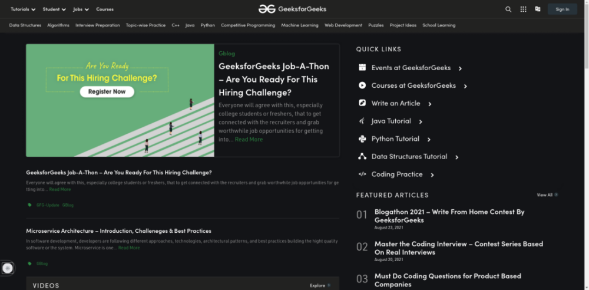Image resolution: width=589 pixels, height=290 pixels.
Task: Open the Job-A-Thon article title in the list
Action: point(119,172)
